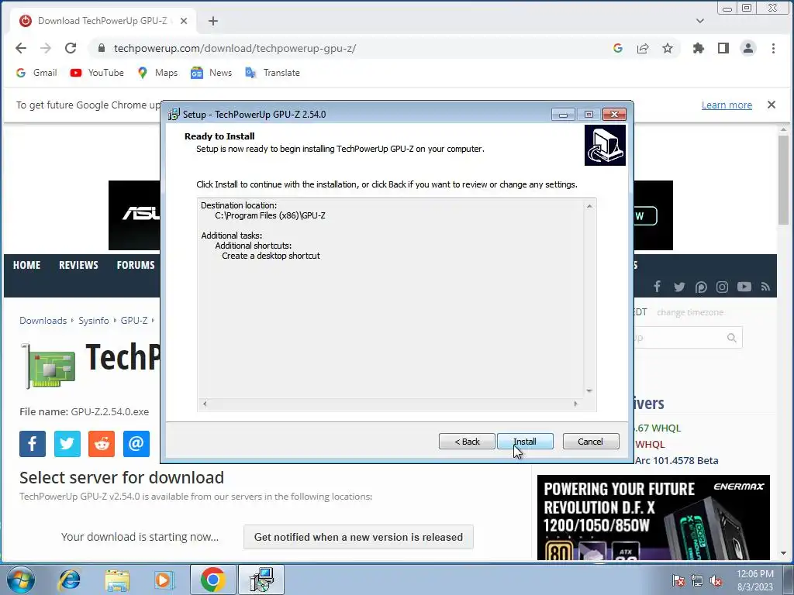Open a new Chrome tab

[x=213, y=21]
